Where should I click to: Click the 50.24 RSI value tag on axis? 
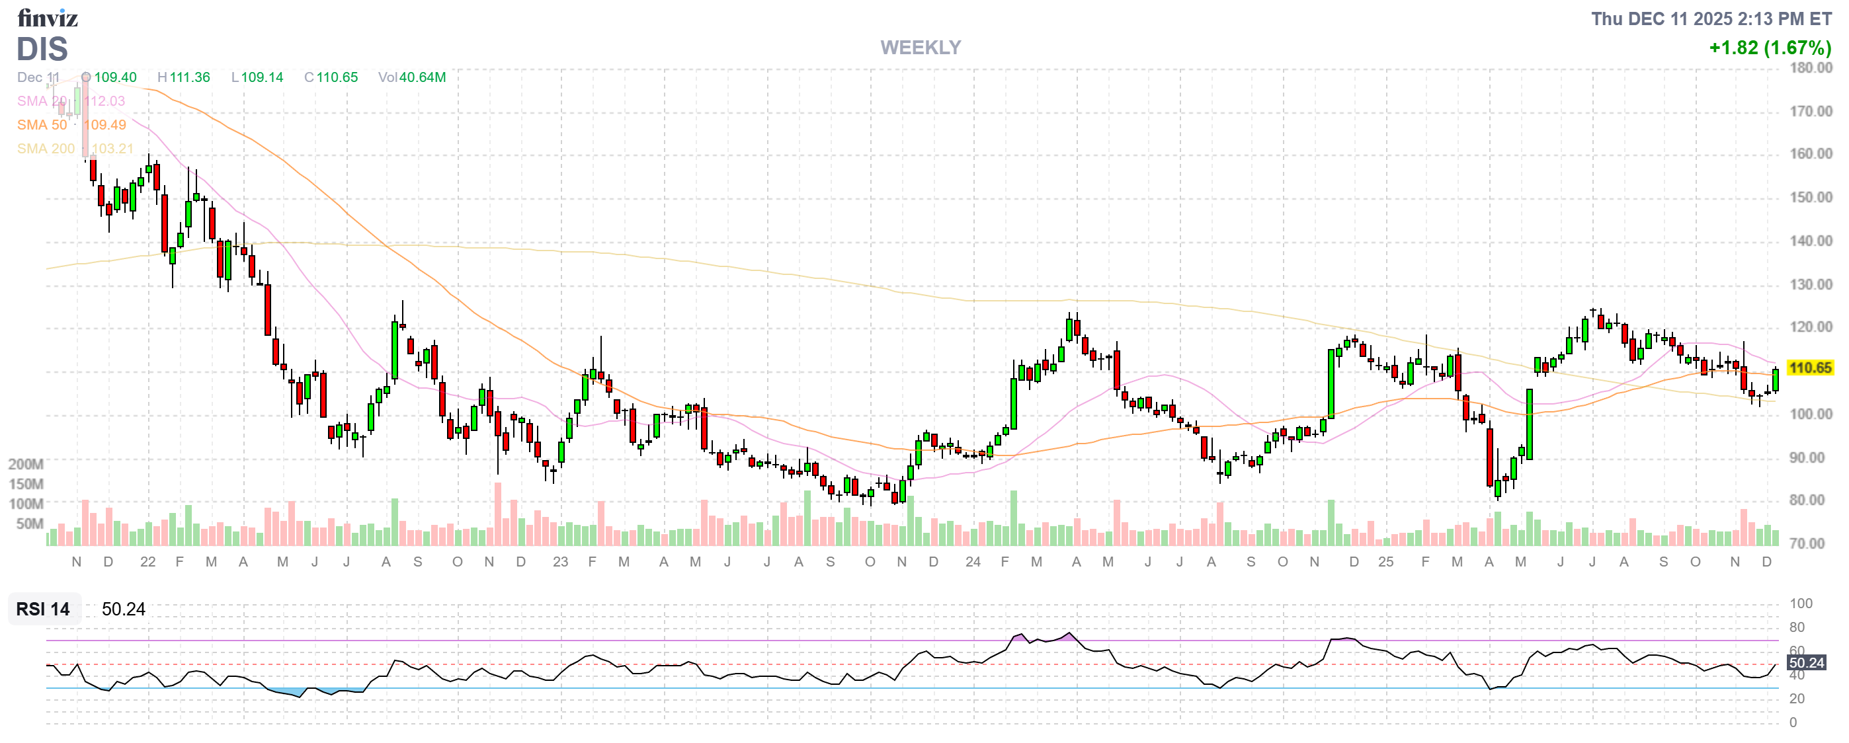click(x=1805, y=662)
